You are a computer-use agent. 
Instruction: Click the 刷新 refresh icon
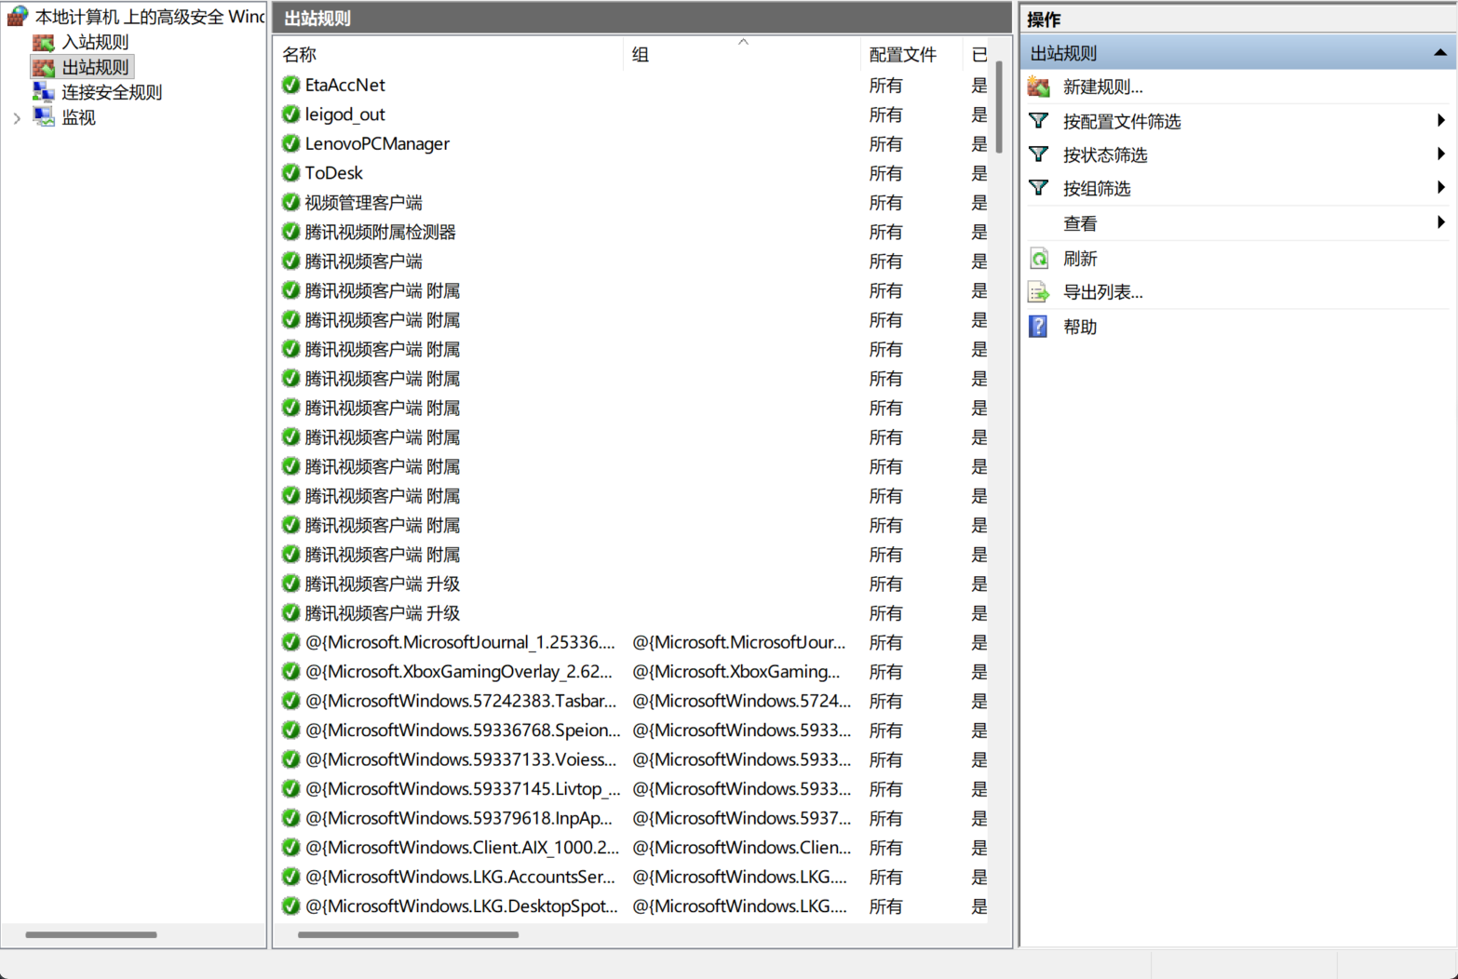point(1039,258)
